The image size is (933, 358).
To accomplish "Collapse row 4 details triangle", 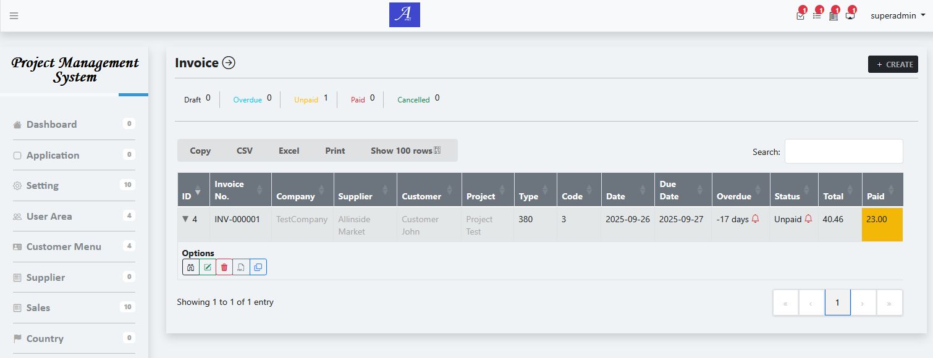I will pyautogui.click(x=185, y=219).
